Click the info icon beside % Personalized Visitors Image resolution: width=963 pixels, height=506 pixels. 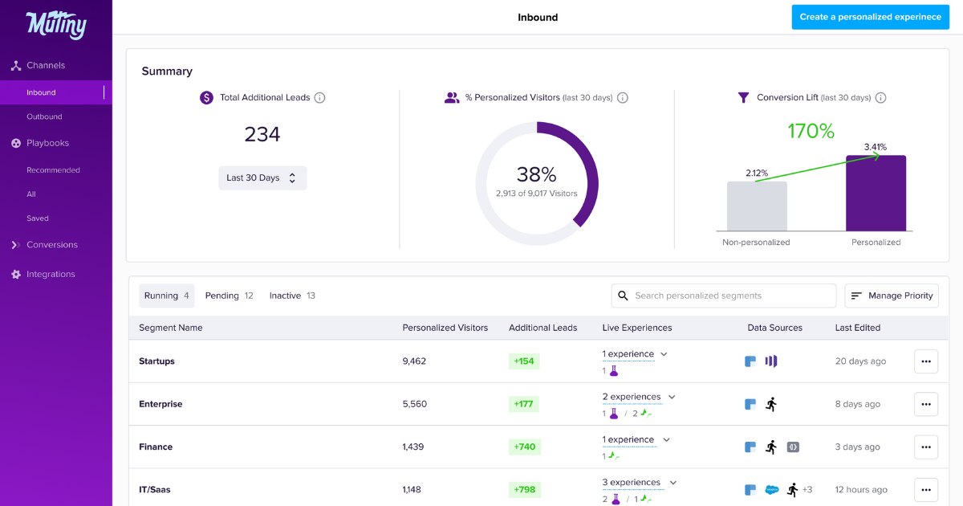[x=623, y=97]
